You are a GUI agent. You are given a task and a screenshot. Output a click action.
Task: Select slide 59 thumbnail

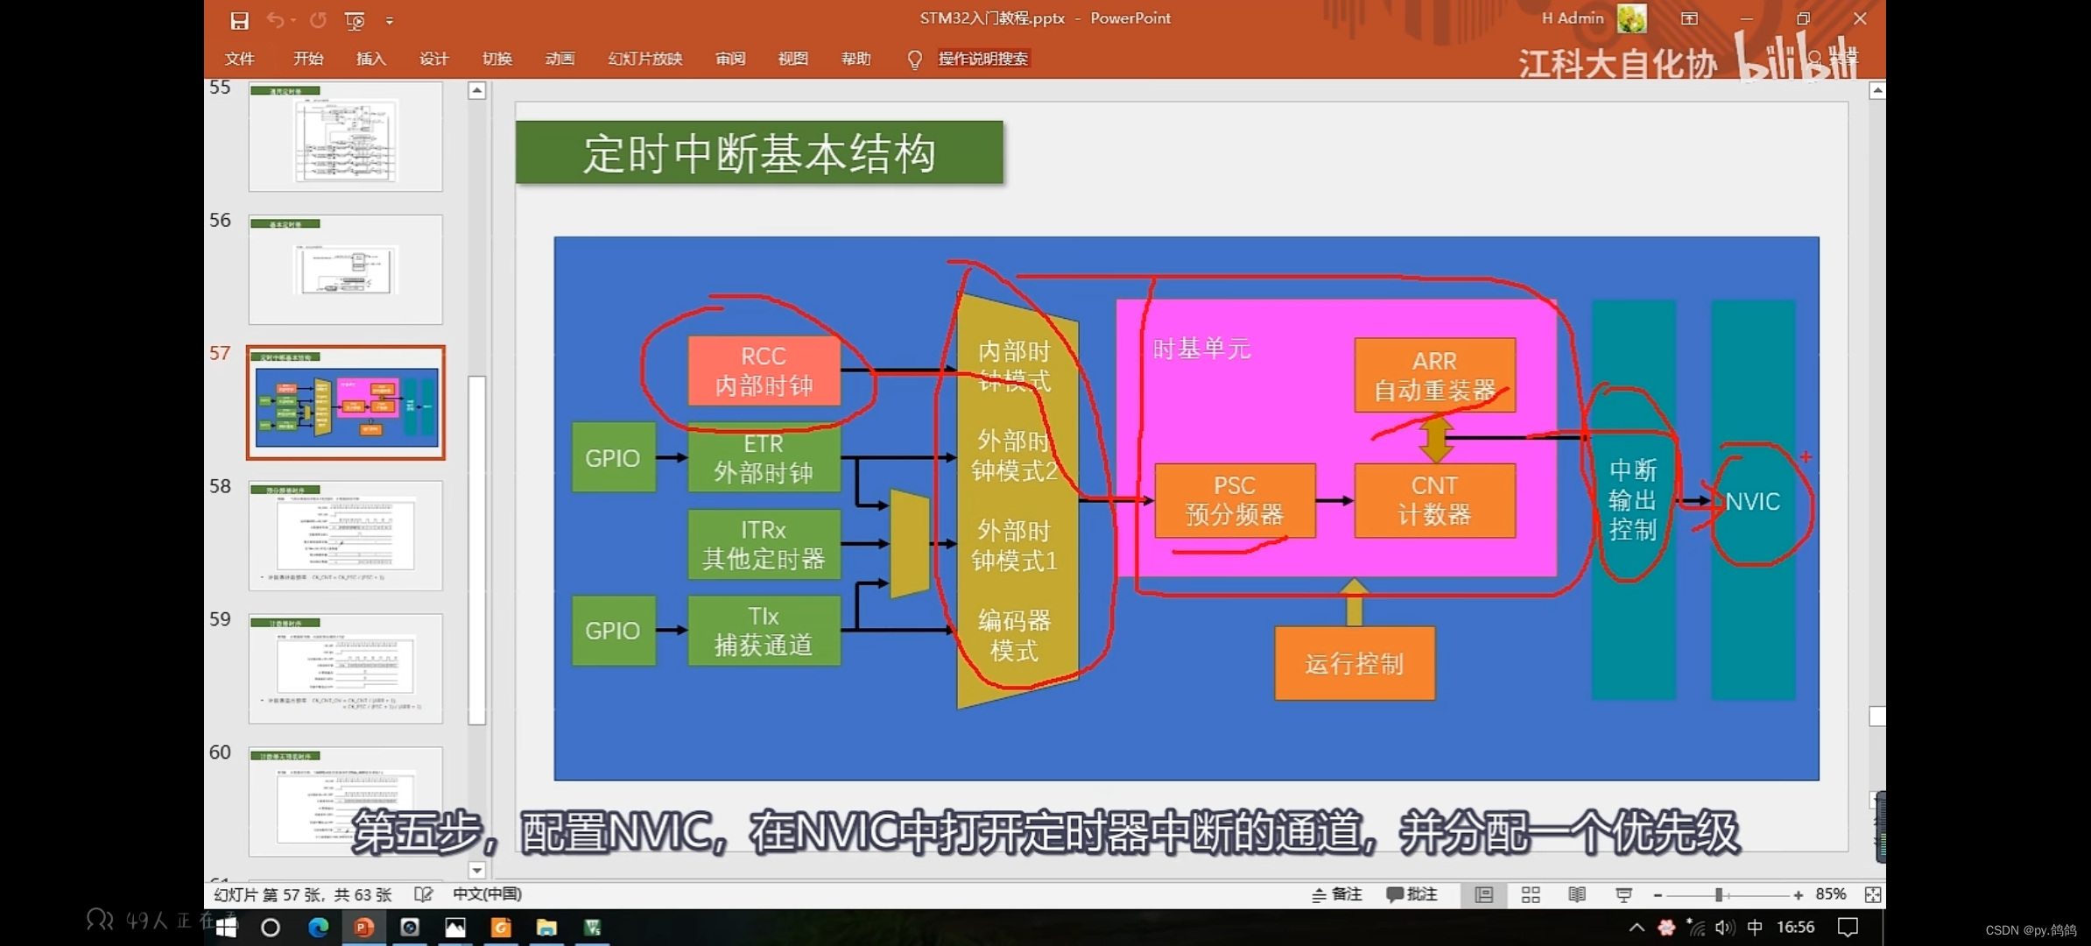[346, 669]
